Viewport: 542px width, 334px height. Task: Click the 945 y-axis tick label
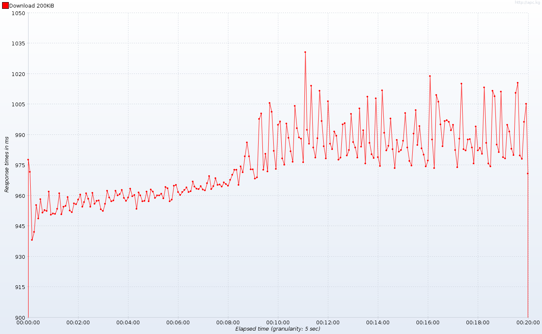[x=21, y=226]
